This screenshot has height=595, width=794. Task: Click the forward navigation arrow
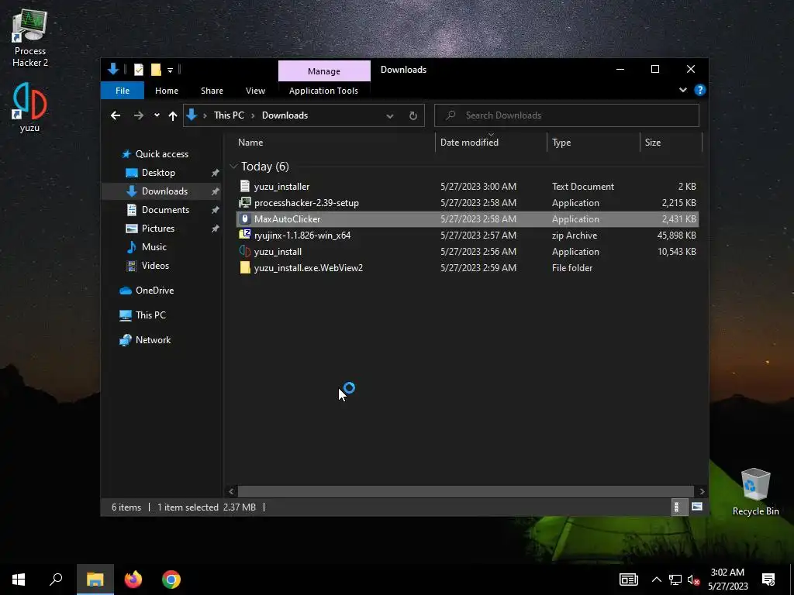click(x=138, y=116)
